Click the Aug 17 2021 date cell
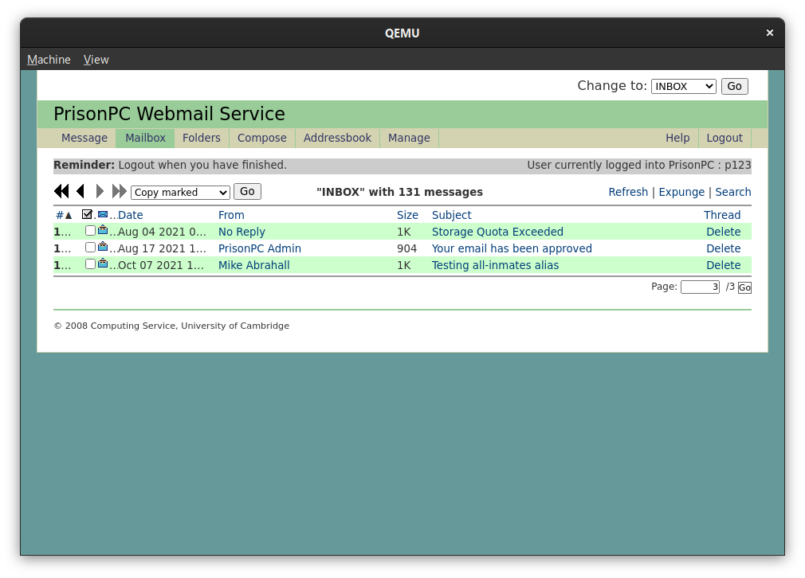This screenshot has height=578, width=805. click(x=162, y=248)
